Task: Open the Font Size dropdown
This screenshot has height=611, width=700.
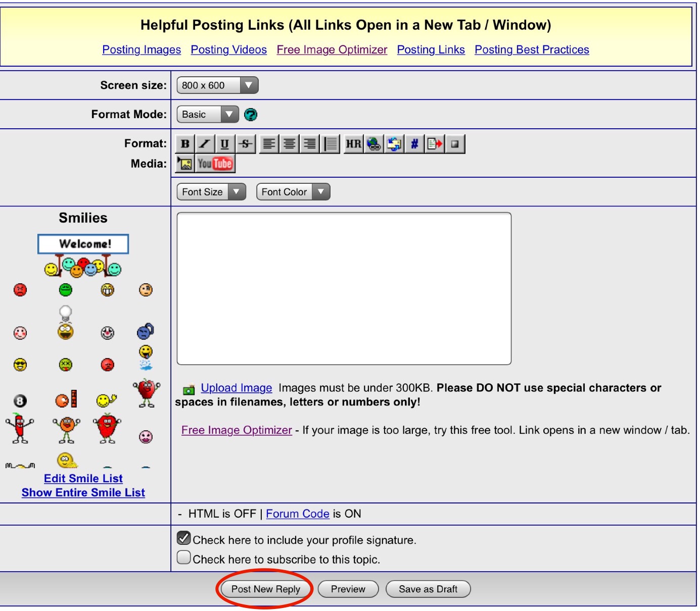Action: click(211, 192)
